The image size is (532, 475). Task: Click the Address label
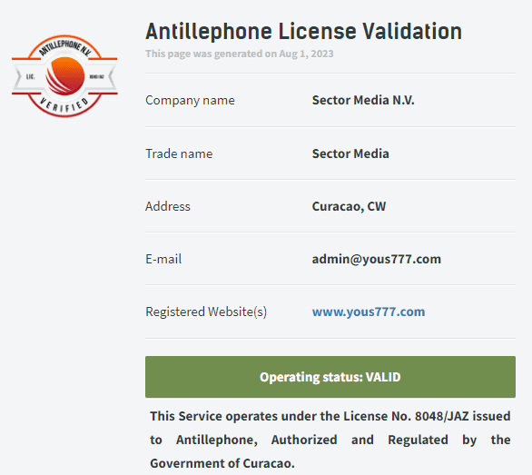click(168, 206)
